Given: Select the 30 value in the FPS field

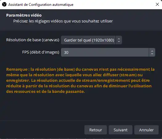Looking at the screenshot, I should pos(66,52).
